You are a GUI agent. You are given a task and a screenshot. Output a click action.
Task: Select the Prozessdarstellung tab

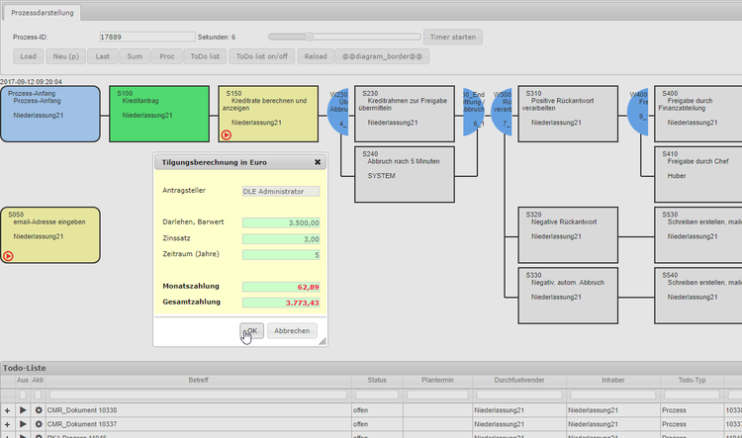pyautogui.click(x=42, y=13)
